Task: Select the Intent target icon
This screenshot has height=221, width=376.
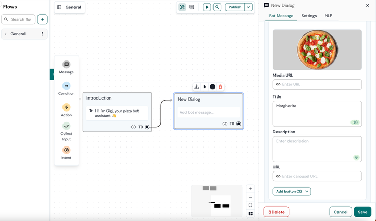Action: (66, 150)
